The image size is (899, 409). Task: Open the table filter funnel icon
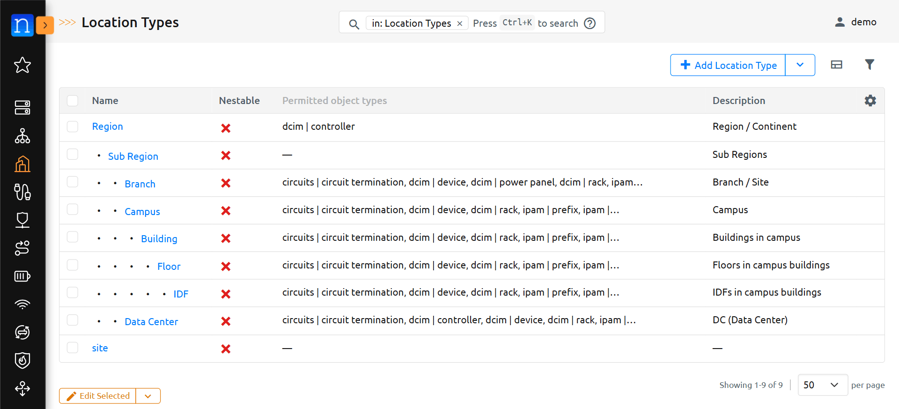[870, 65]
